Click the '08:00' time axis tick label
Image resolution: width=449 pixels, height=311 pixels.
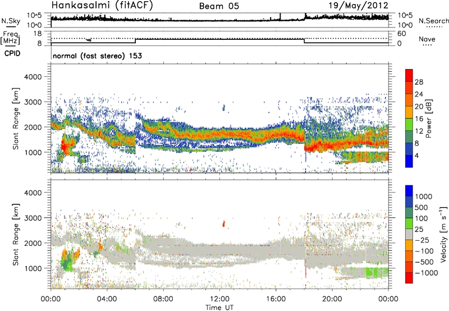[x=163, y=299]
